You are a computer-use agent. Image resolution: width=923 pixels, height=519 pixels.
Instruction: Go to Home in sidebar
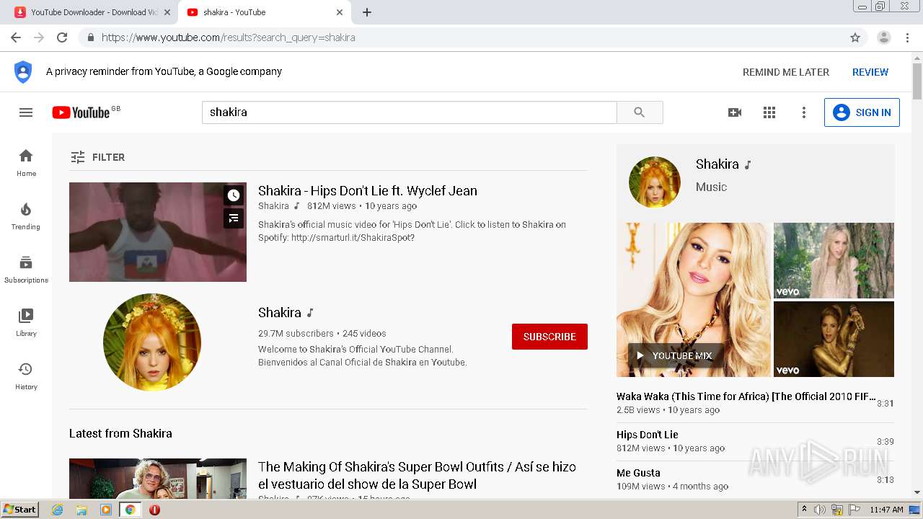coord(26,162)
